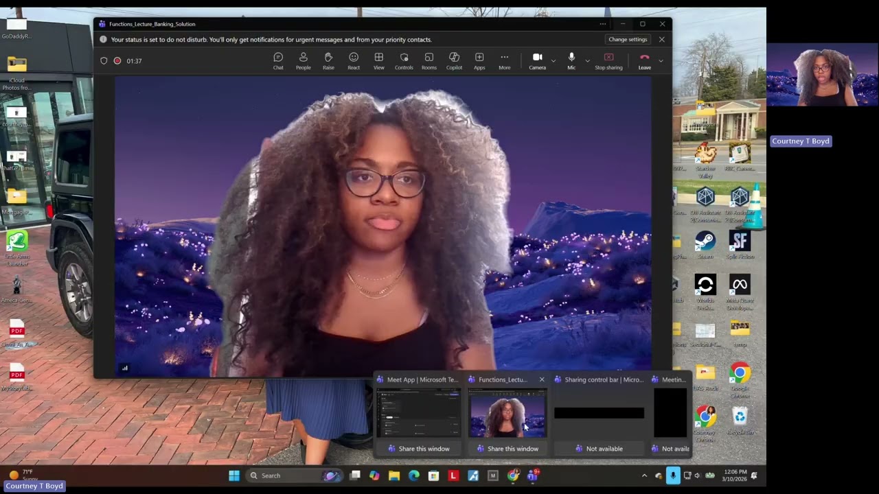Show the People list
879x494 pixels.
point(303,61)
